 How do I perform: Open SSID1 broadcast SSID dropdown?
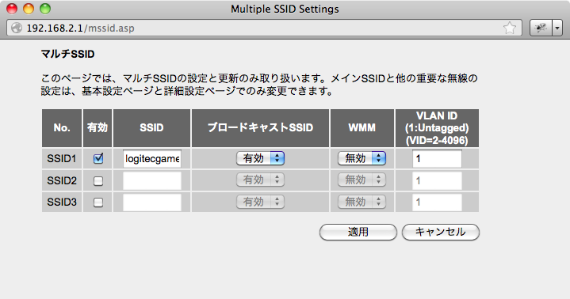[x=260, y=158]
